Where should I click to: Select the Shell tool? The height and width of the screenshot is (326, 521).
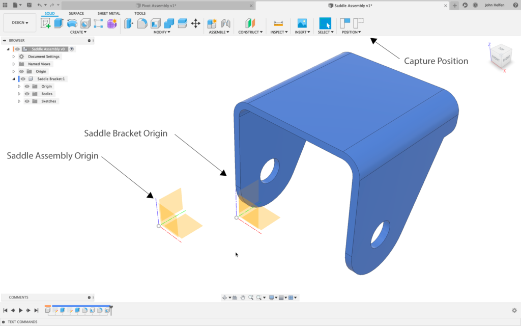(156, 23)
